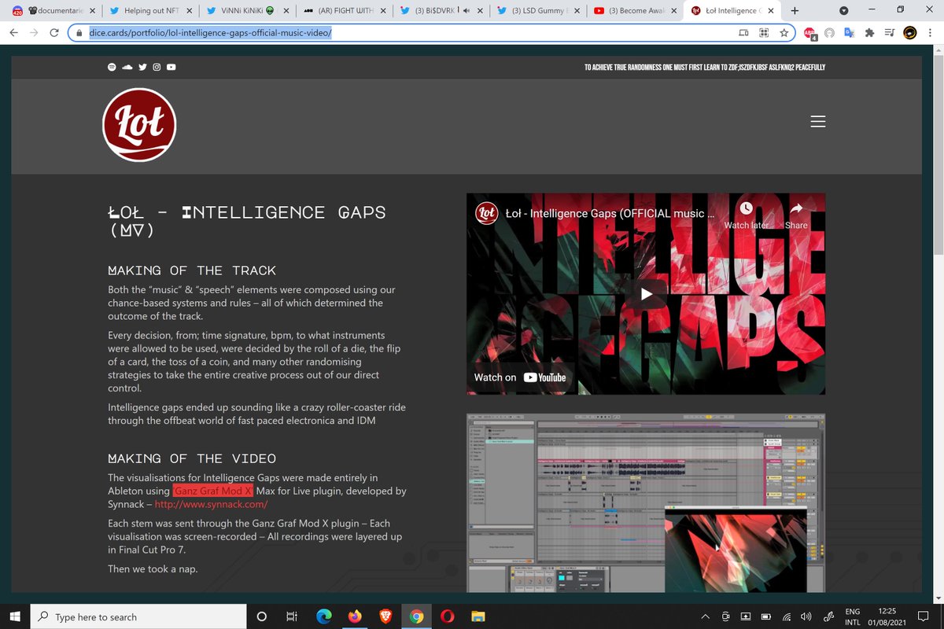Show hidden system tray icons
Screen dimensions: 944x629
pyautogui.click(x=706, y=616)
